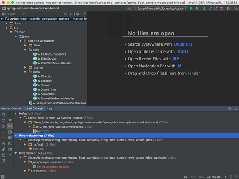Toggle read-only lock icon in status bar
The image size is (239, 179).
tap(226, 177)
